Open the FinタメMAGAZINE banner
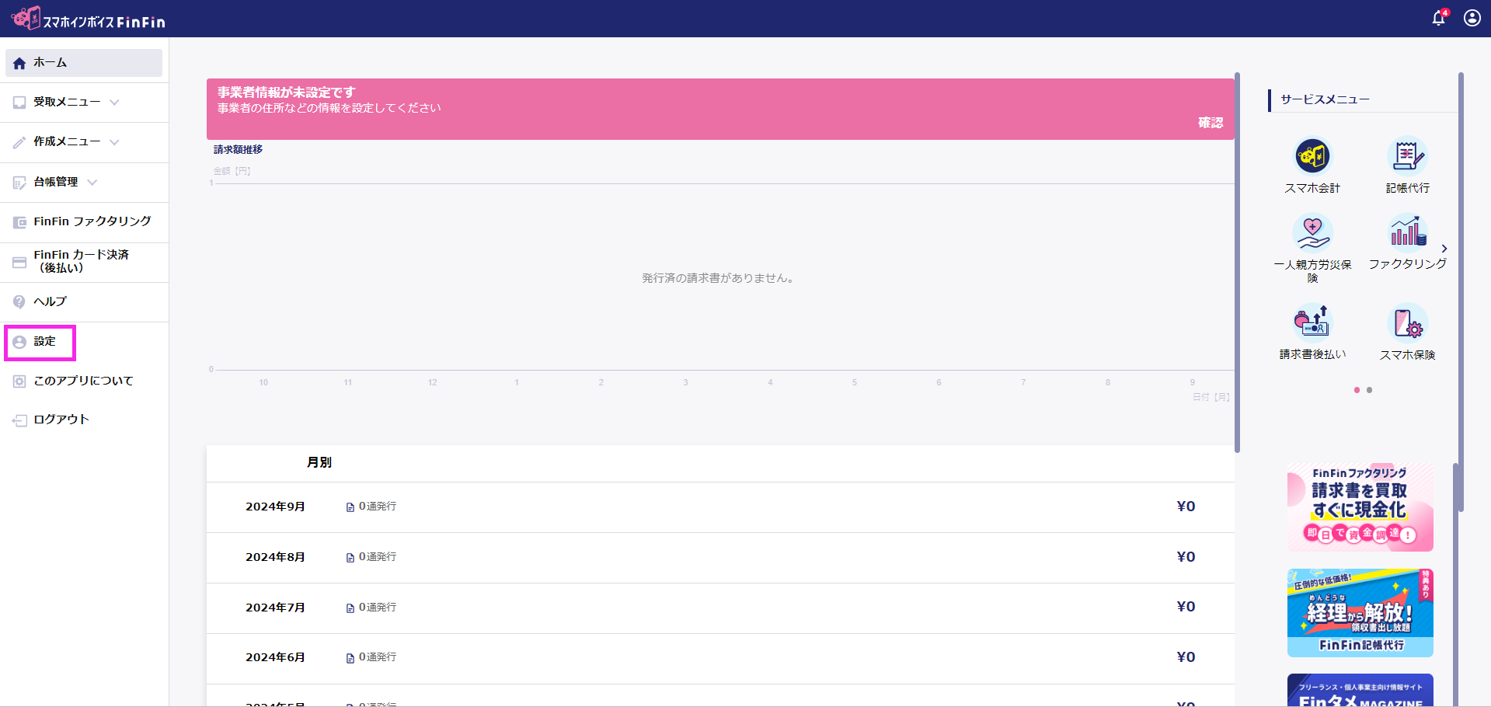This screenshot has height=707, width=1491. 1360,690
